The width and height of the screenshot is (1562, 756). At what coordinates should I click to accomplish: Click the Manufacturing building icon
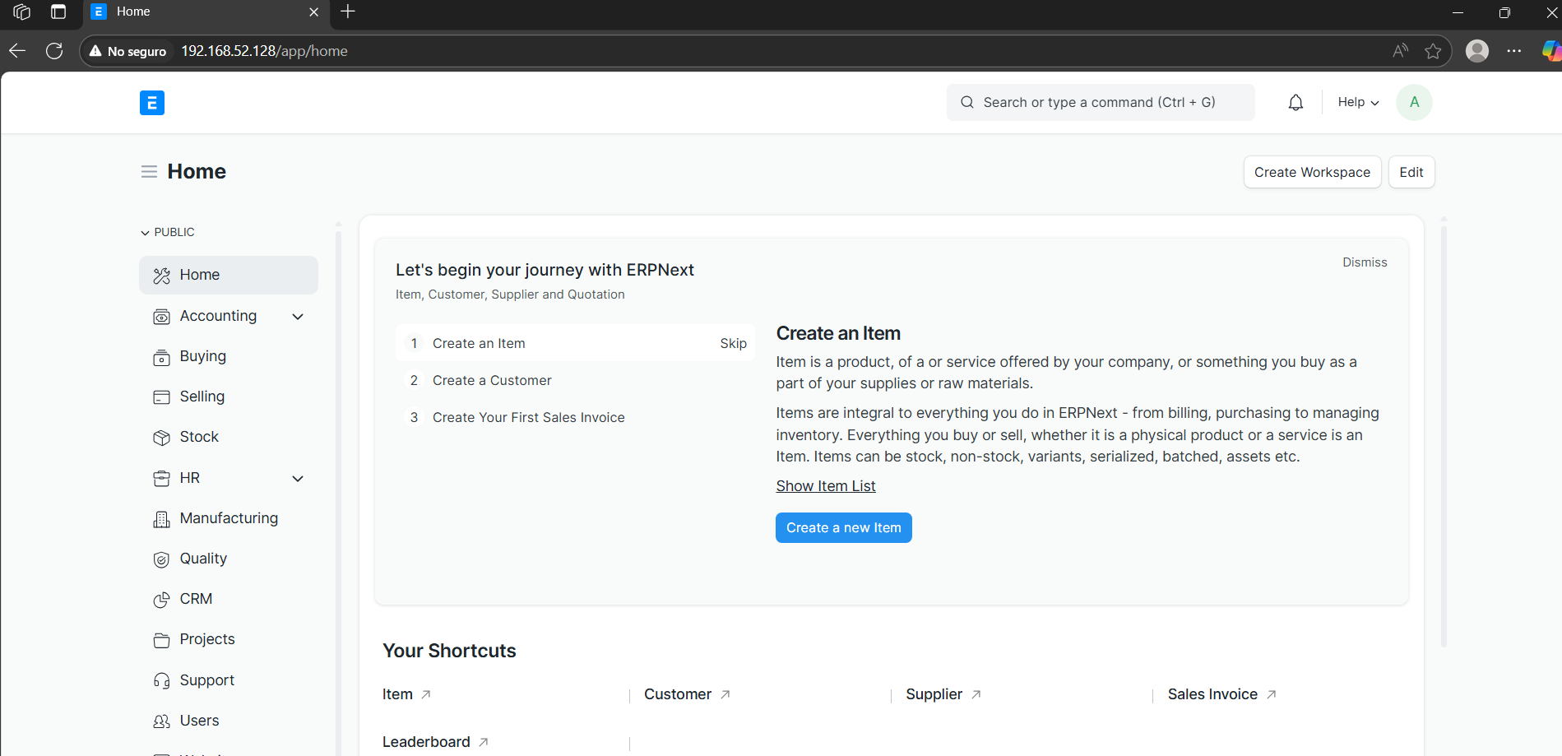click(162, 519)
